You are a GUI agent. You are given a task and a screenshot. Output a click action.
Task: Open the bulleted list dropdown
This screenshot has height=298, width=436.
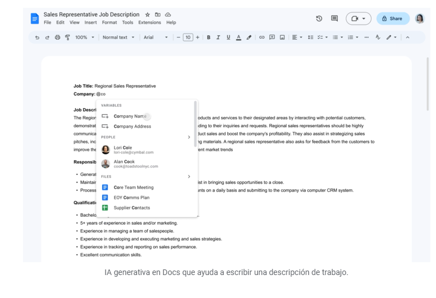tap(338, 38)
